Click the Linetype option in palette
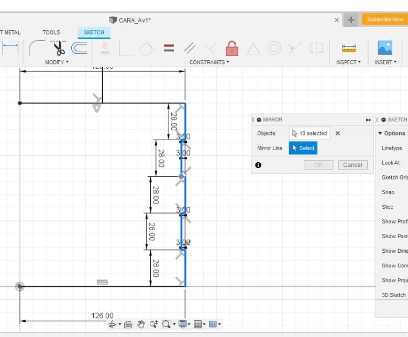The width and height of the screenshot is (408, 337). tap(392, 148)
